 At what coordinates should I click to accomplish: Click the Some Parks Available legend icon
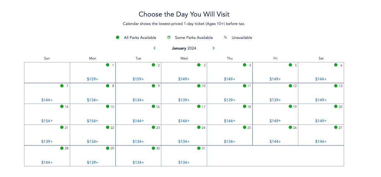click(169, 37)
